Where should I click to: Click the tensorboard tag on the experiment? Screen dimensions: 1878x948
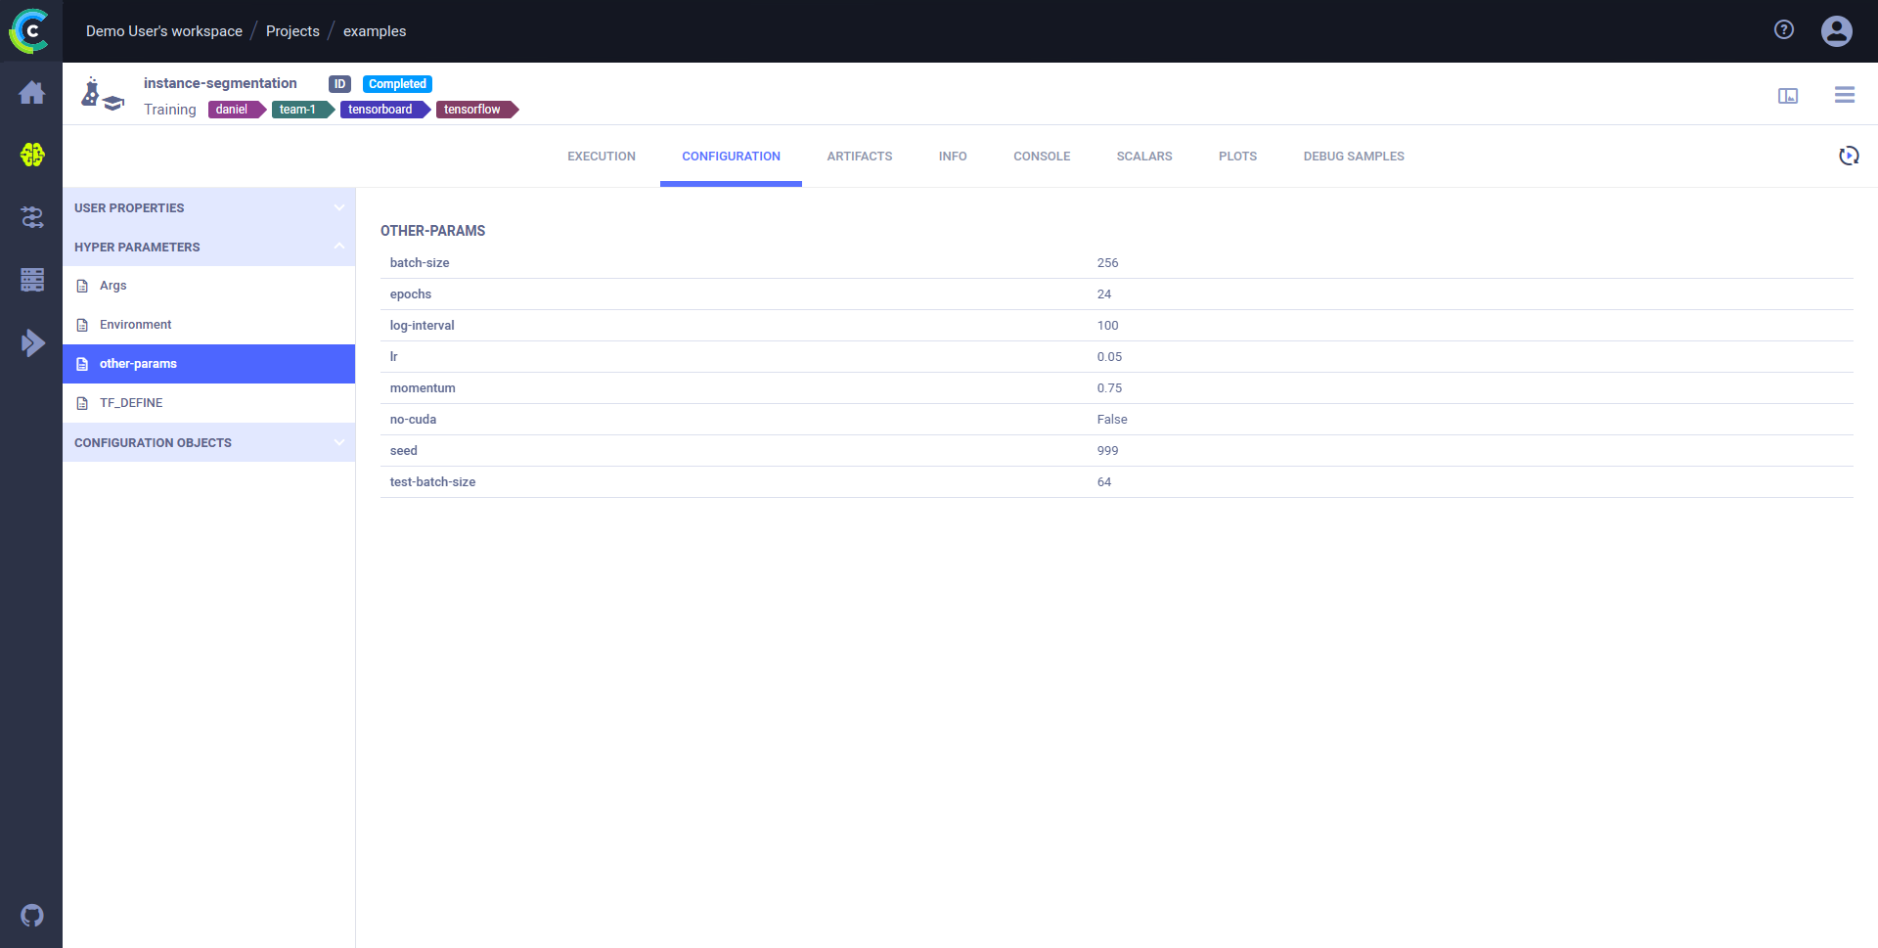[380, 109]
